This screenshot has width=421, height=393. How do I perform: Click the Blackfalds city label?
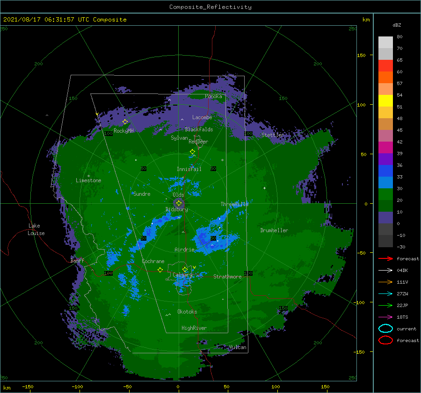coord(199,129)
